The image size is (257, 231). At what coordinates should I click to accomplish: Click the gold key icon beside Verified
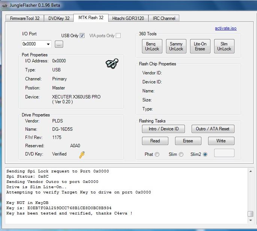[x=82, y=155]
